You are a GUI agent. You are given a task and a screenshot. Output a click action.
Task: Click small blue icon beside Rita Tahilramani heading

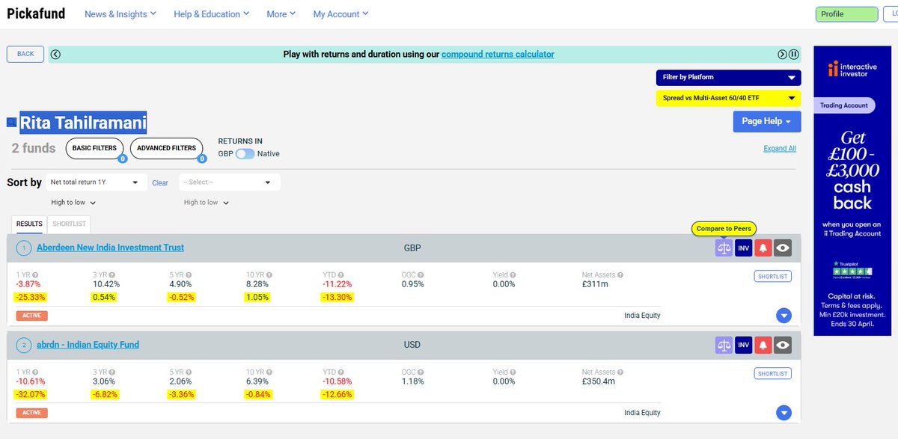pos(11,122)
